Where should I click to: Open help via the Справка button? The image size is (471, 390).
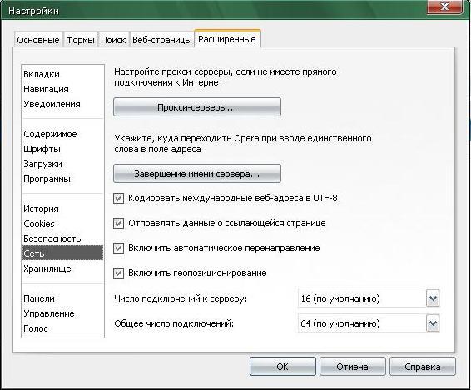coord(423,367)
